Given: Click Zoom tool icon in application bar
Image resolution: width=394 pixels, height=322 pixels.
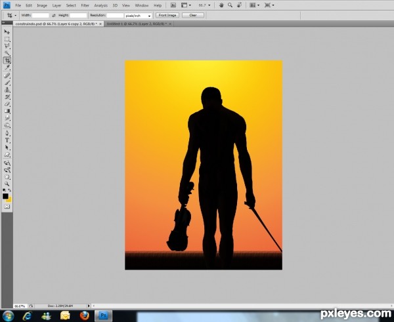Looking at the screenshot, I should click(230, 5).
